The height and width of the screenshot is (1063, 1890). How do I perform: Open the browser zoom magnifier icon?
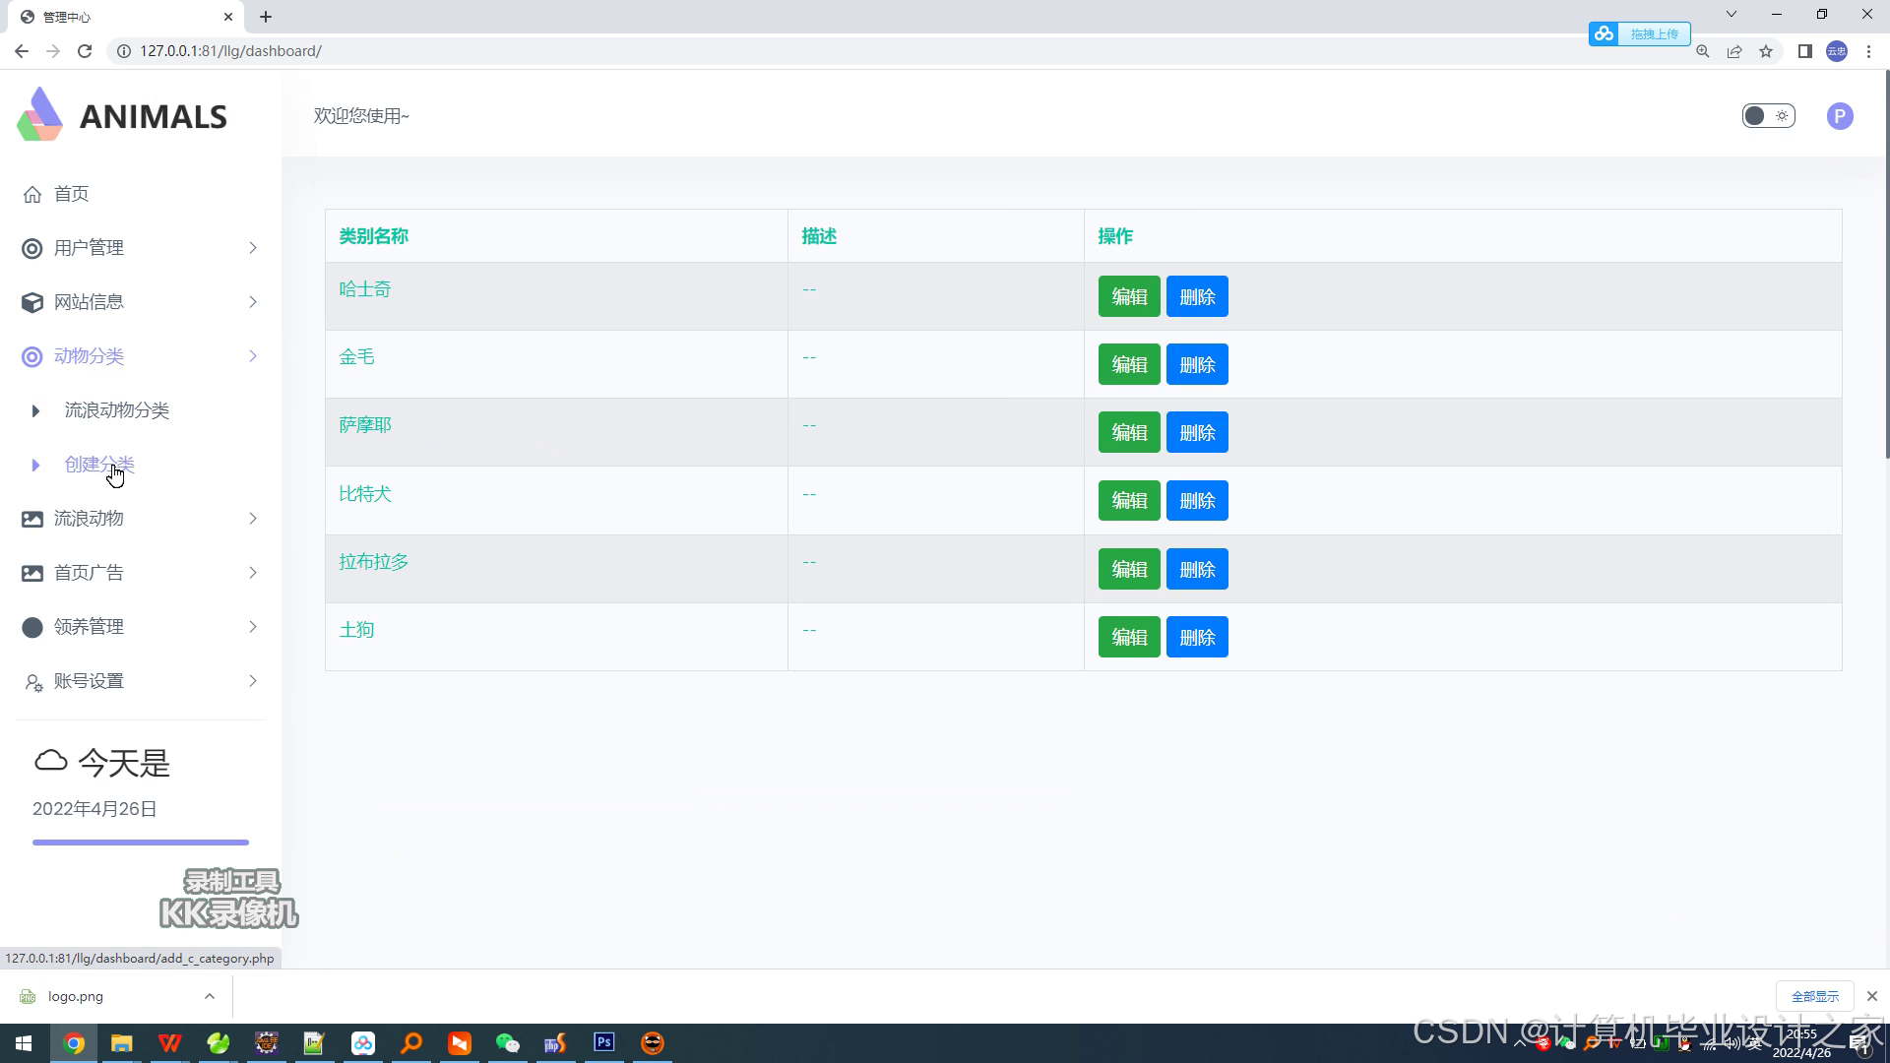pyautogui.click(x=1702, y=51)
